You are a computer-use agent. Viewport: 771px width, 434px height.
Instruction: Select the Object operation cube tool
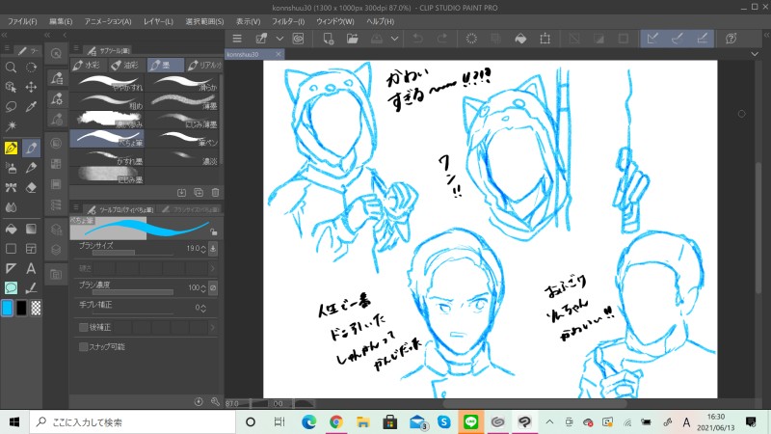(11, 87)
